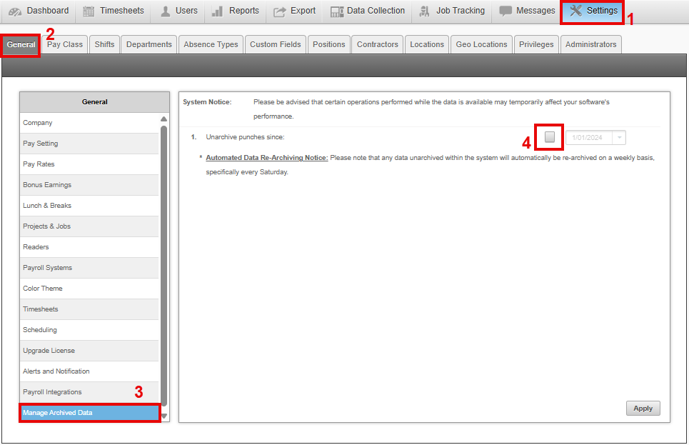This screenshot has width=689, height=445.
Task: Click the Messages speech bubble icon
Action: pyautogui.click(x=506, y=11)
